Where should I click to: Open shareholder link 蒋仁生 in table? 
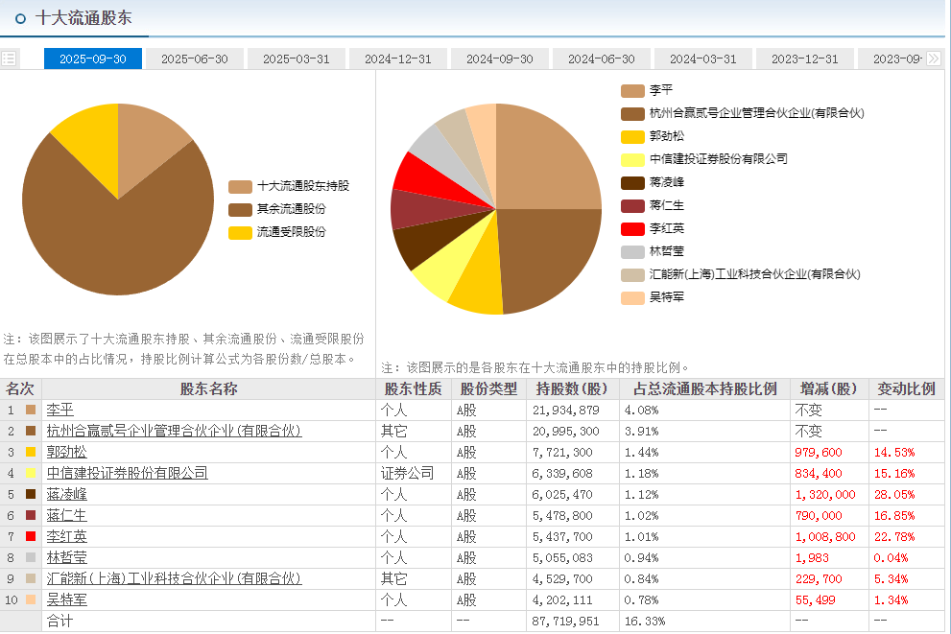67,516
